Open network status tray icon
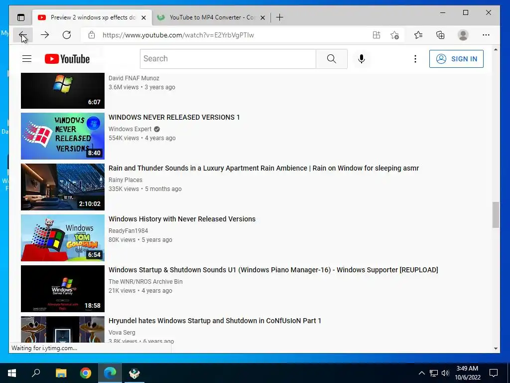 click(434, 373)
